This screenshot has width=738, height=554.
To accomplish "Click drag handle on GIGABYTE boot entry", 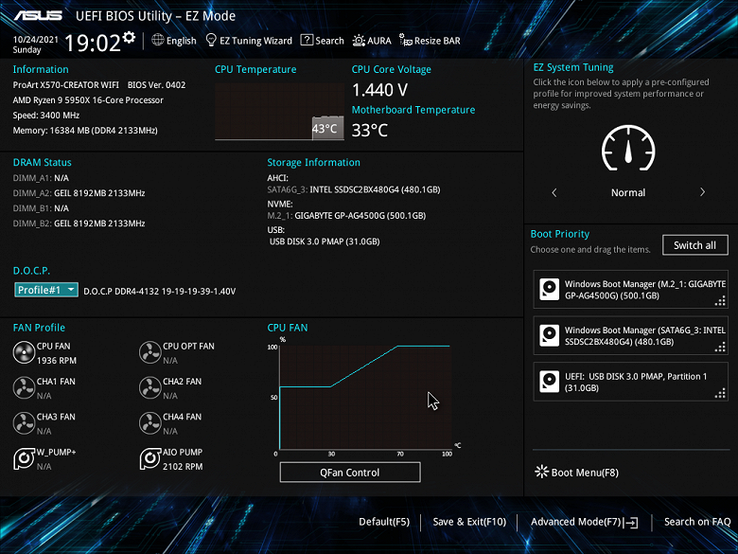I will coord(720,301).
